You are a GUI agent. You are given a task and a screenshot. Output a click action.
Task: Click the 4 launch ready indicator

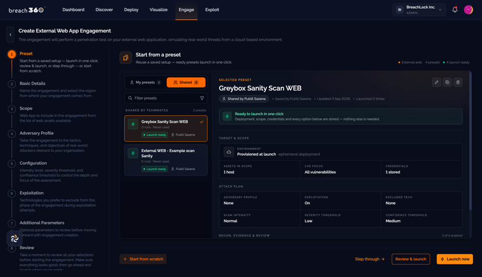click(456, 62)
